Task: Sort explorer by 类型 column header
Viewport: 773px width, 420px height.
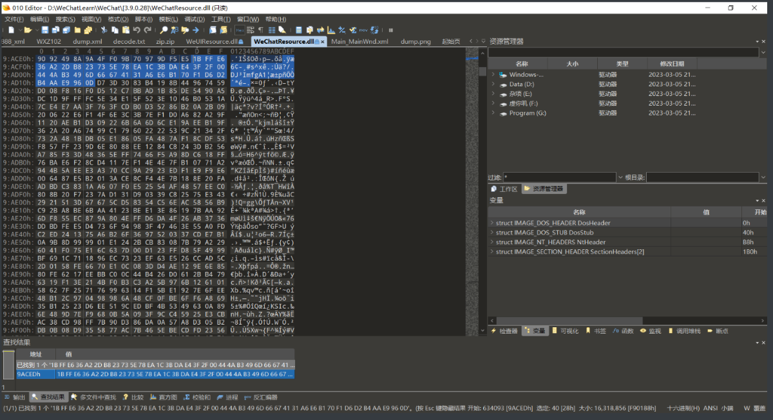Action: click(622, 64)
